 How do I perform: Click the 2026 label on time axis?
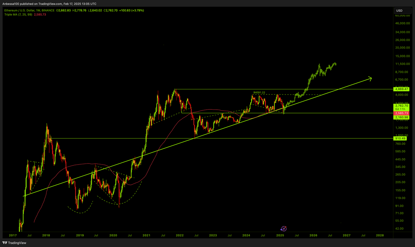(313, 235)
